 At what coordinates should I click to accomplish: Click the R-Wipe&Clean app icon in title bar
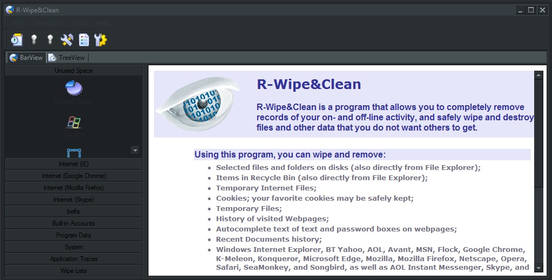tap(10, 10)
